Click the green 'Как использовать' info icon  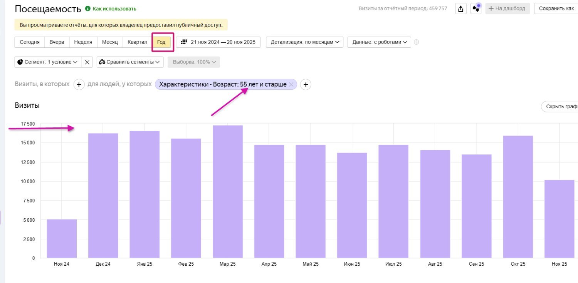(x=87, y=8)
